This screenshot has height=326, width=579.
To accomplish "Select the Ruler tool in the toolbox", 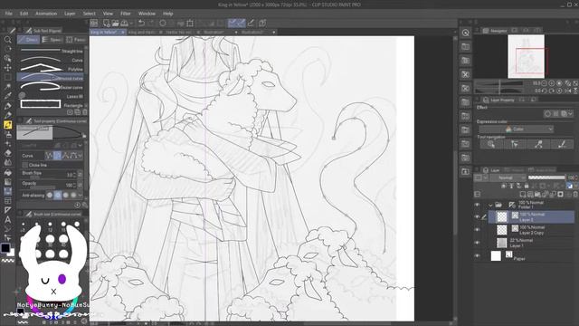I will point(7,210).
